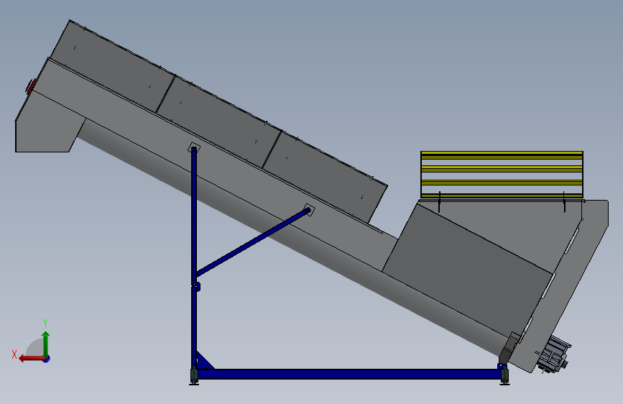Select the lowest conveyor cover panel
The image size is (623, 404).
[325, 177]
